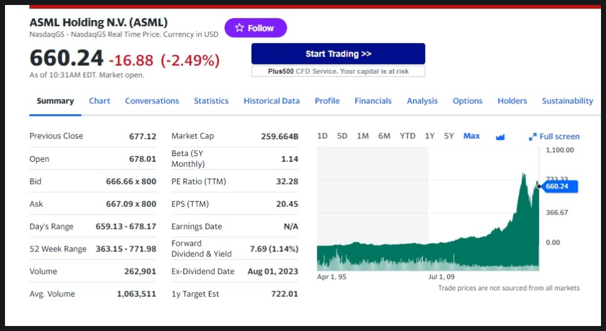Screen dimensions: 606x331
Task: Set chart range to YTD
Action: (x=407, y=136)
